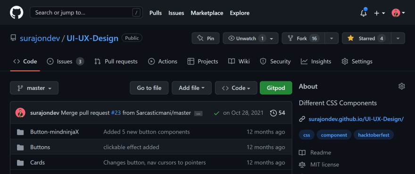The height and width of the screenshot is (174, 415).
Task: Open the Actions tab
Action: [x=163, y=62]
